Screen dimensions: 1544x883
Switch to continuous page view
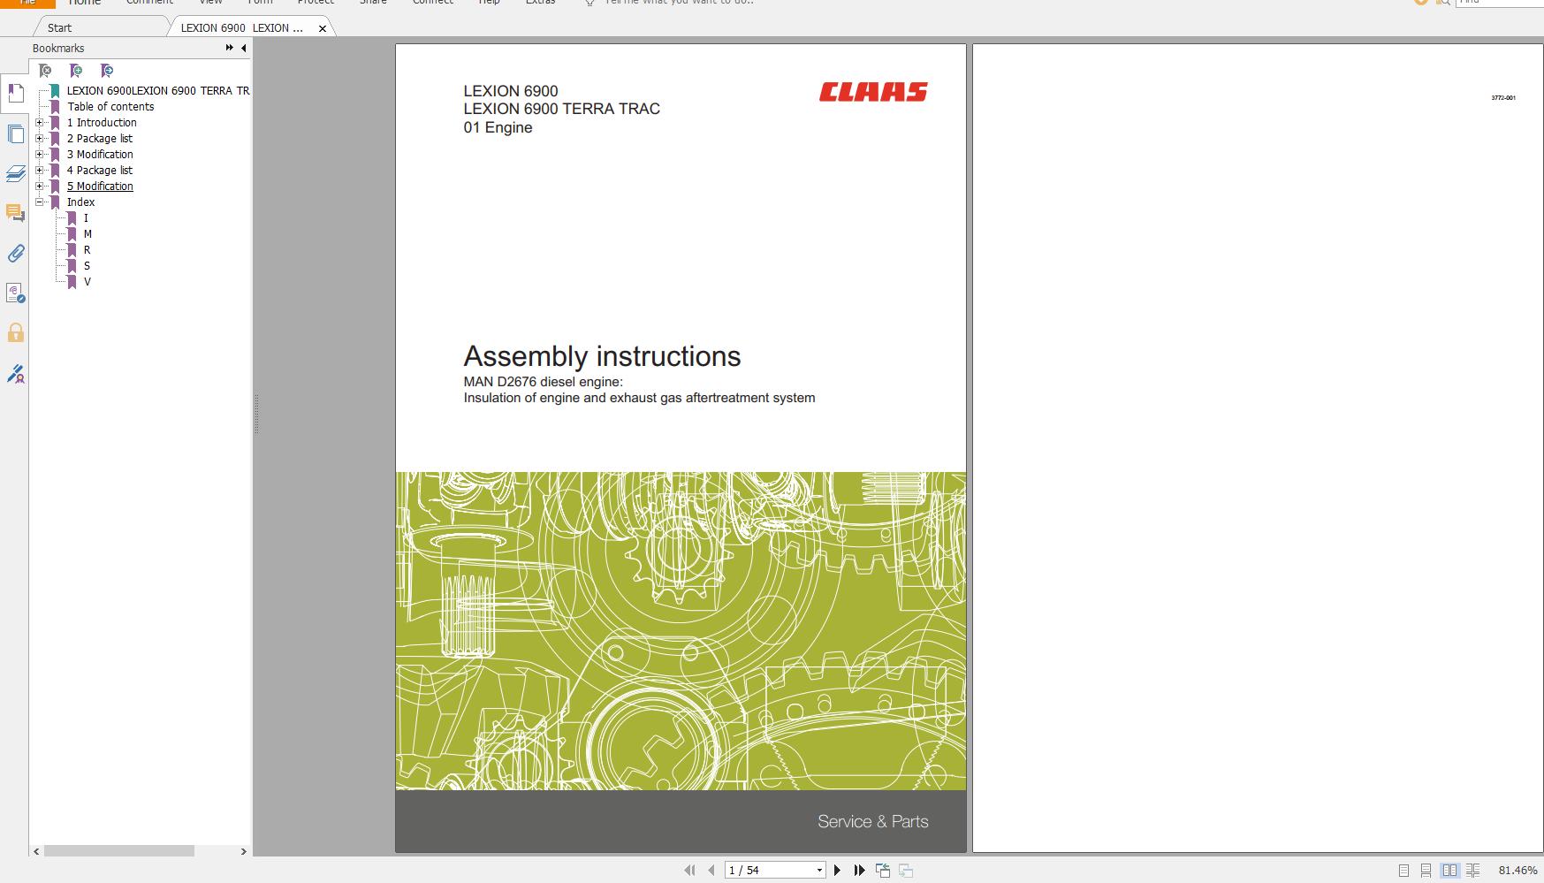[1426, 871]
